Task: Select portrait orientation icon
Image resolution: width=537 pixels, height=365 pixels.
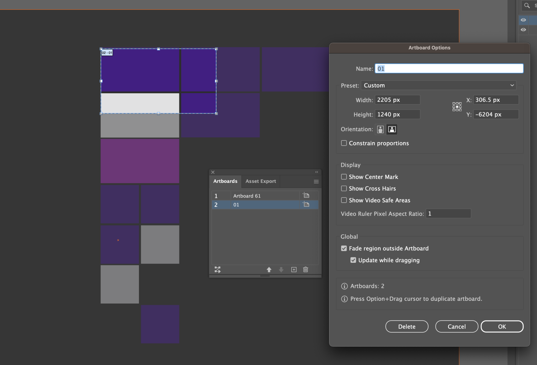Action: [x=380, y=129]
